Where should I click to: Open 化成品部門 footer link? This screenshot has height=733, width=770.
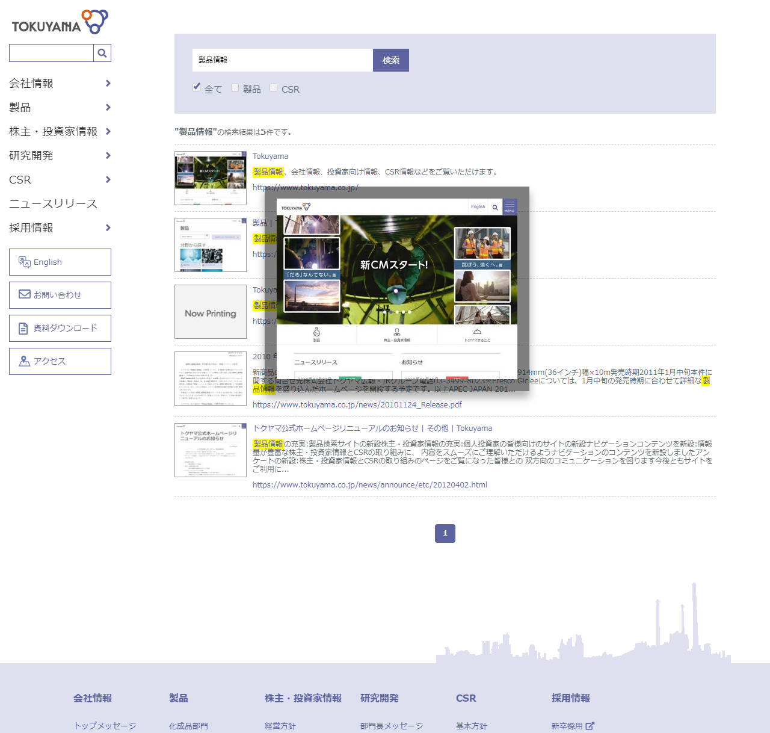pos(188,726)
